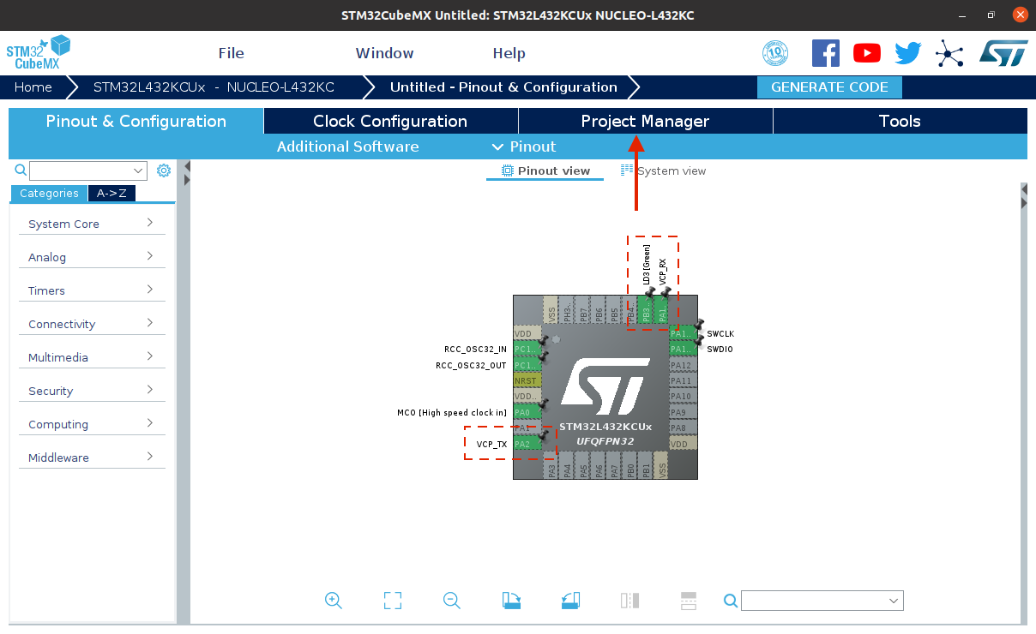Click the horizontal flip view icon

click(629, 601)
